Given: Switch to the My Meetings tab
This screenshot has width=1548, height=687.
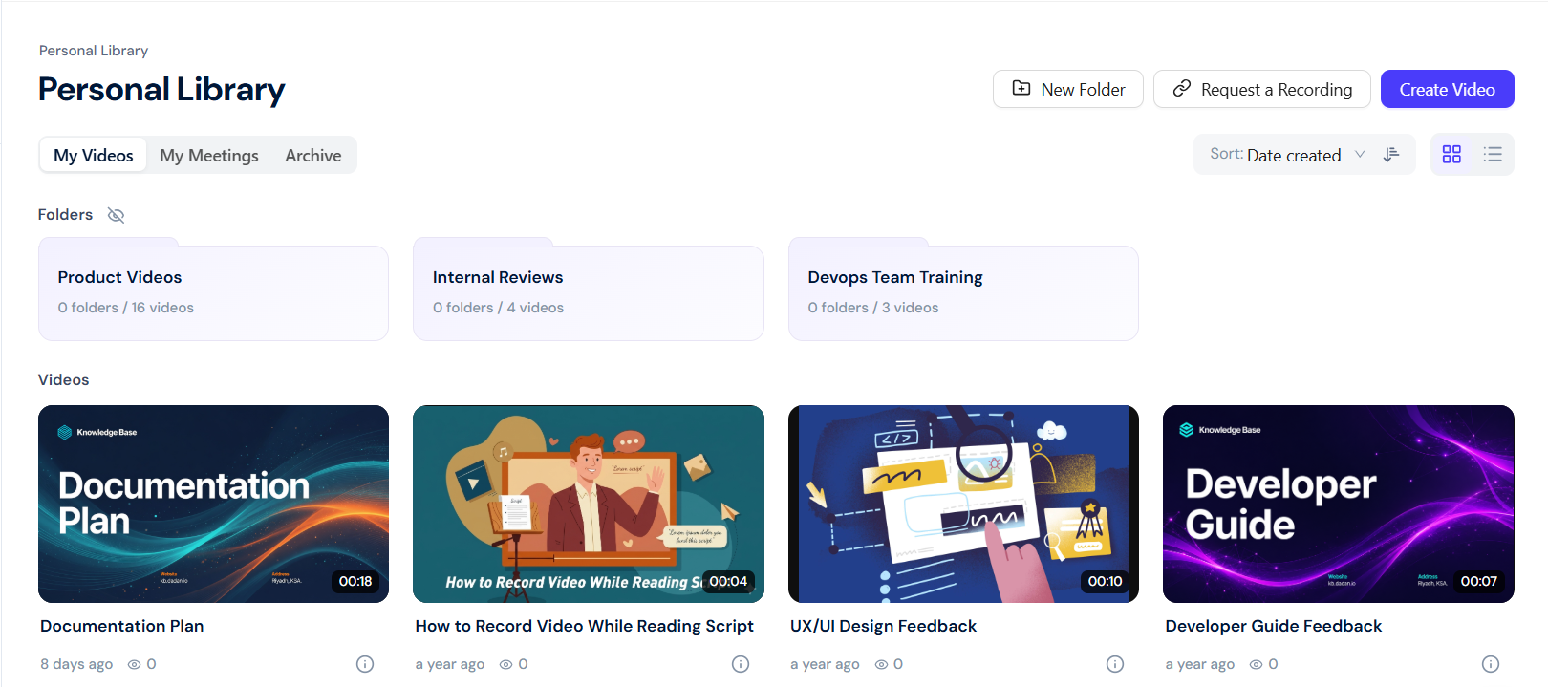Looking at the screenshot, I should pyautogui.click(x=209, y=155).
